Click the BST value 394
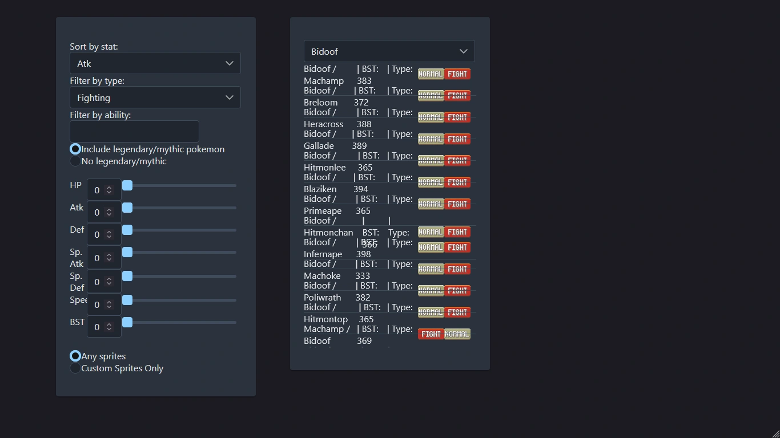 361,189
